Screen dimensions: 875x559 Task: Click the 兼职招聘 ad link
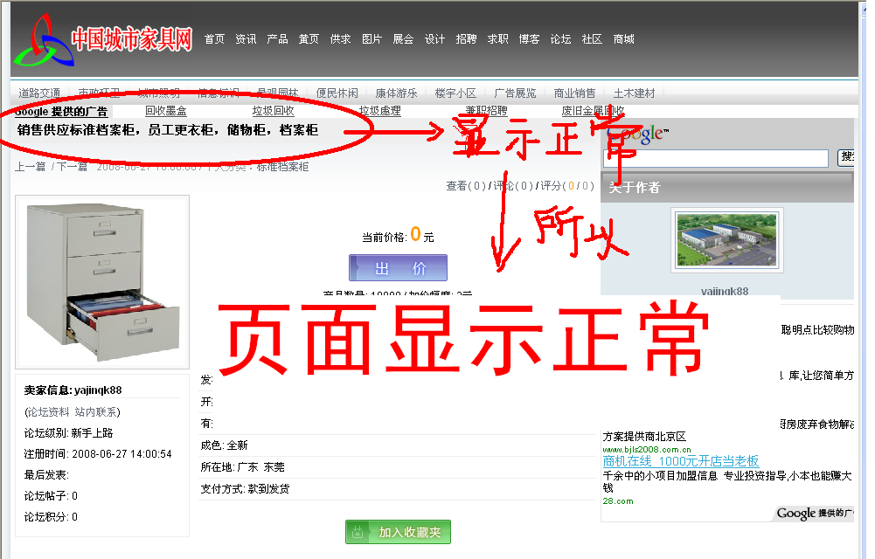pos(487,111)
